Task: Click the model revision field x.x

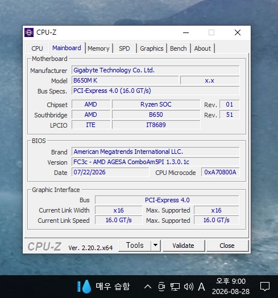Action: (x=210, y=80)
